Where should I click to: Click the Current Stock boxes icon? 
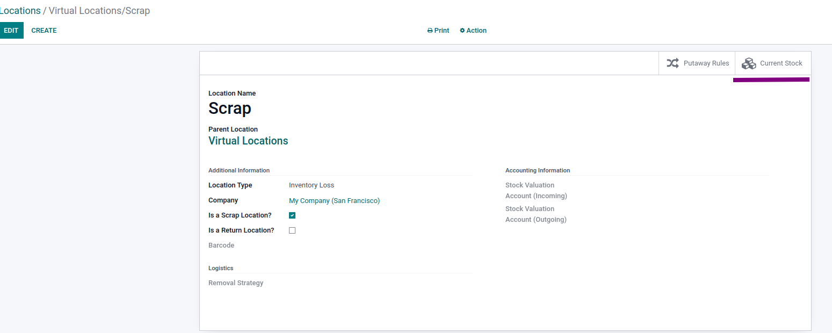(x=749, y=63)
